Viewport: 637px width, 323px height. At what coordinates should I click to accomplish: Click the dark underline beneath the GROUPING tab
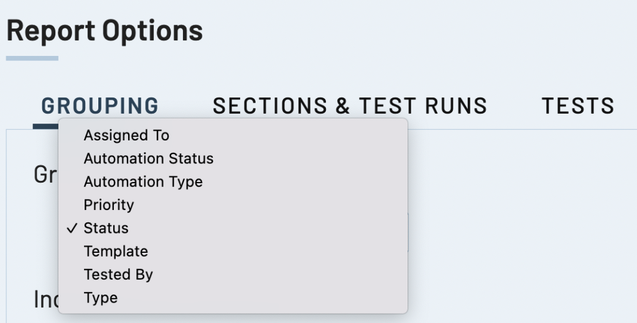point(46,127)
